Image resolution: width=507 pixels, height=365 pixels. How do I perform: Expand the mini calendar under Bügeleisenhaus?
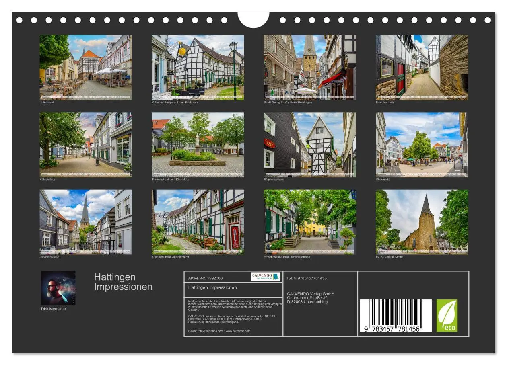point(310,174)
